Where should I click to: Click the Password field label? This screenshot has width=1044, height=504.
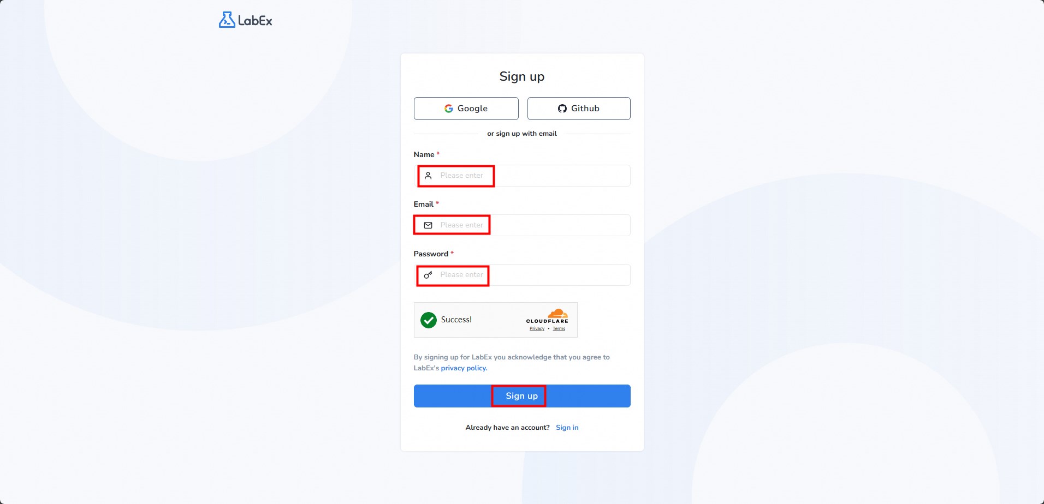coord(431,254)
